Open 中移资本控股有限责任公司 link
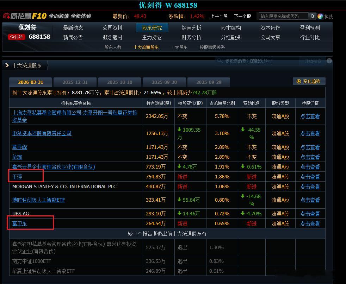The width and height of the screenshot is (346, 284). (42, 133)
